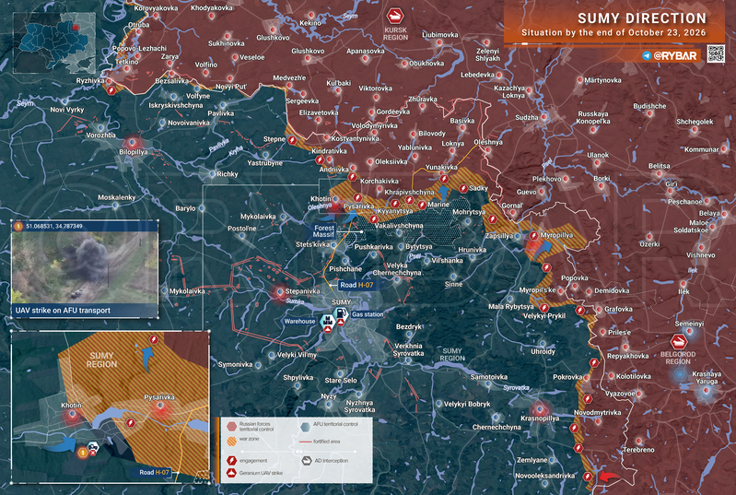This screenshot has height=495, width=736.
Task: Click the engagement icon left of Marine
Action: [x=422, y=206]
